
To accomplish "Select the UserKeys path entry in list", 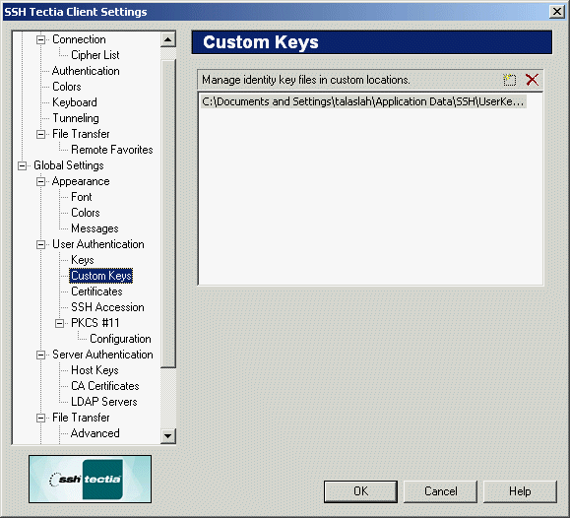I will pos(363,101).
